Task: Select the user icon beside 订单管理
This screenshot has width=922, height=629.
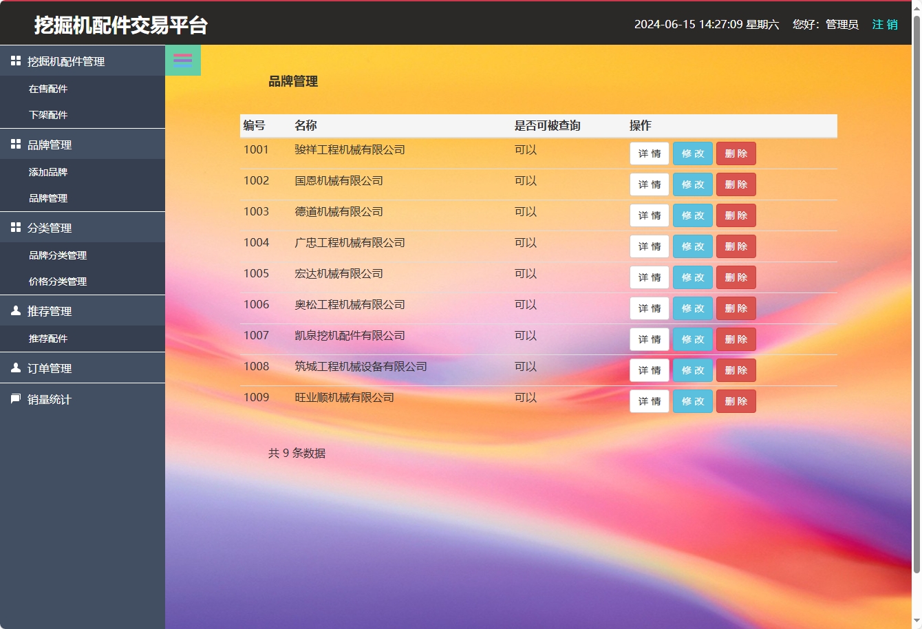Action: tap(14, 367)
